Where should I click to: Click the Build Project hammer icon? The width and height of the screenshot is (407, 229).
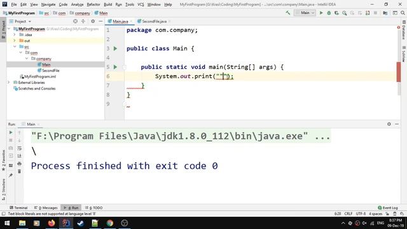288,13
